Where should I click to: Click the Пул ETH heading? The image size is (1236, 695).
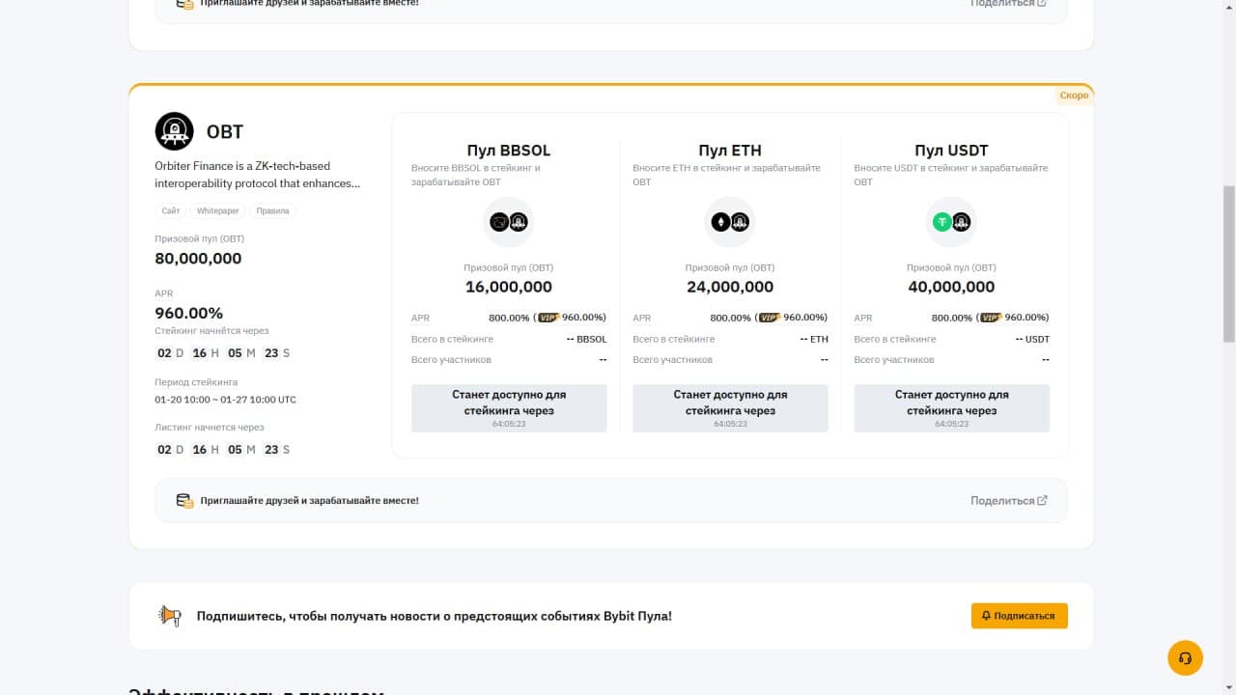tap(730, 151)
